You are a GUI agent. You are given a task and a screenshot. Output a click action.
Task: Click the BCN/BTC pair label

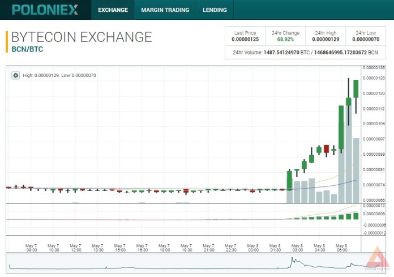(27, 49)
